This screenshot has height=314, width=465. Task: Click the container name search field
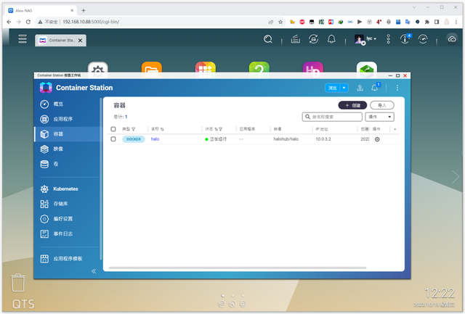click(x=332, y=116)
